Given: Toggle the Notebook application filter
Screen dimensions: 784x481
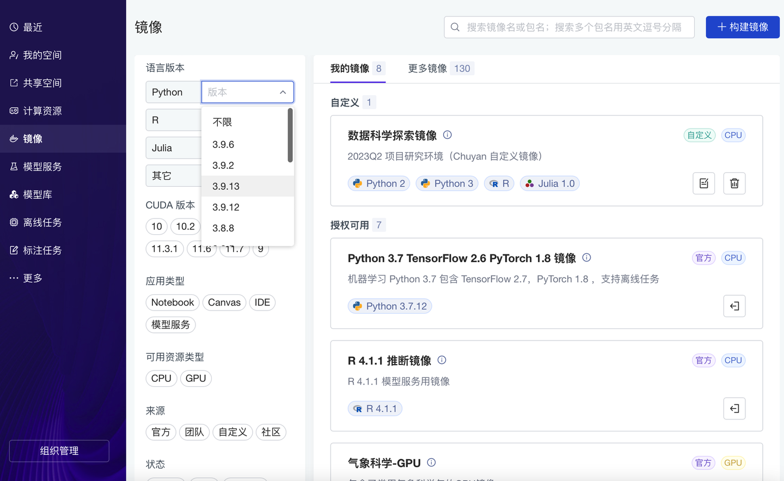Looking at the screenshot, I should tap(173, 302).
